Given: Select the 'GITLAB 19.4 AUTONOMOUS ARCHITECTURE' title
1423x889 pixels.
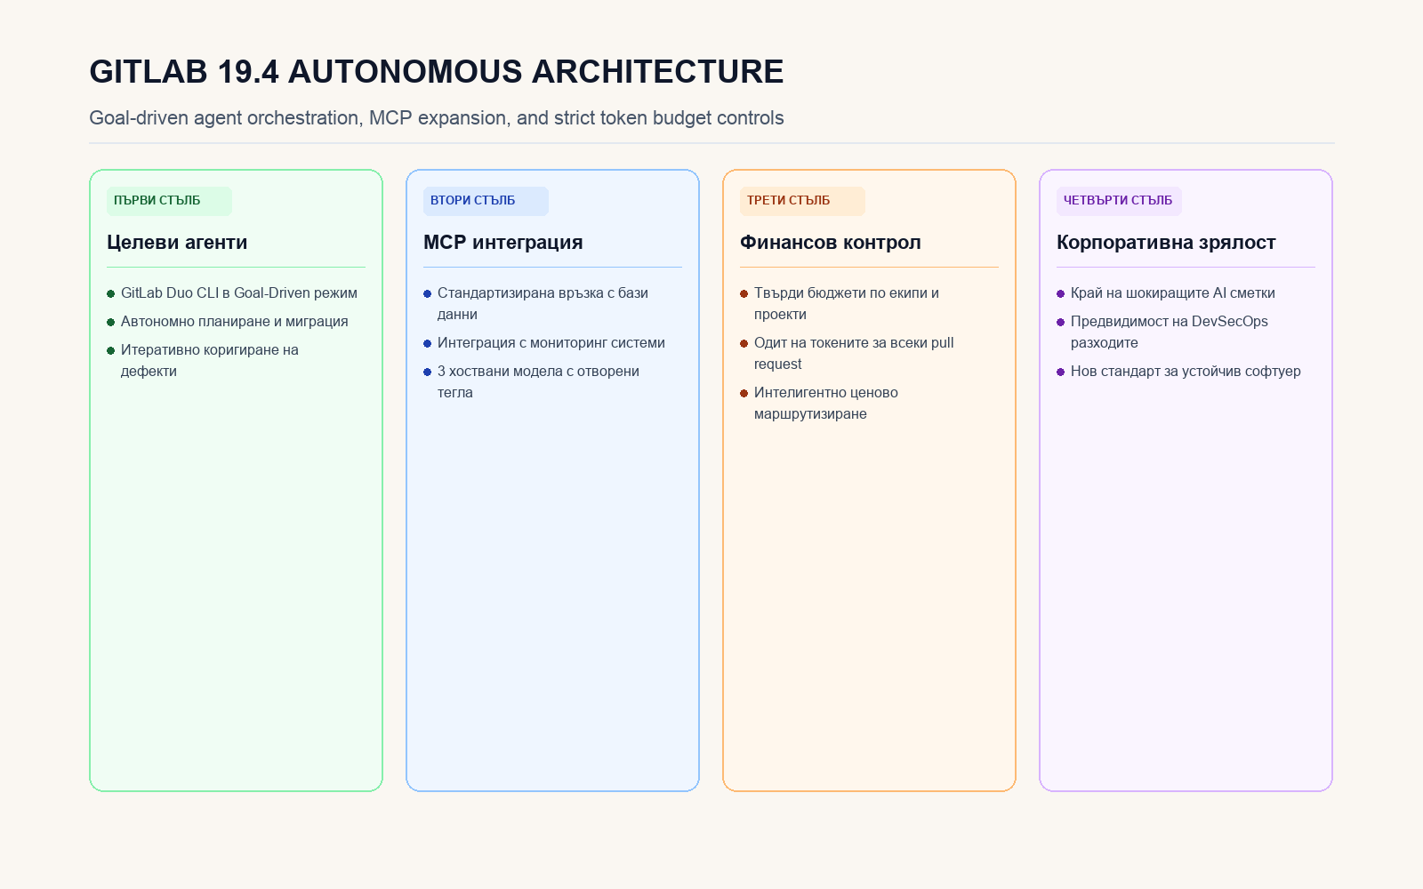Looking at the screenshot, I should coord(436,72).
